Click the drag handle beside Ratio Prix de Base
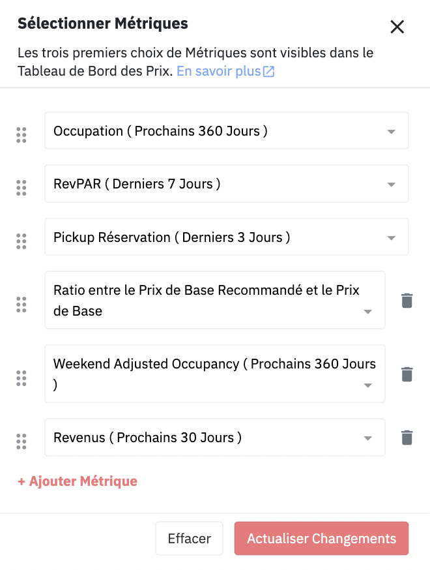 [21, 305]
